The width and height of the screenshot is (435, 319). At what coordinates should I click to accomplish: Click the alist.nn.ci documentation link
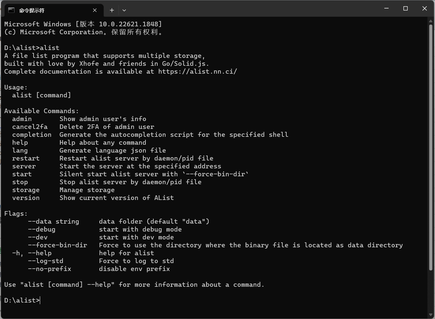197,71
